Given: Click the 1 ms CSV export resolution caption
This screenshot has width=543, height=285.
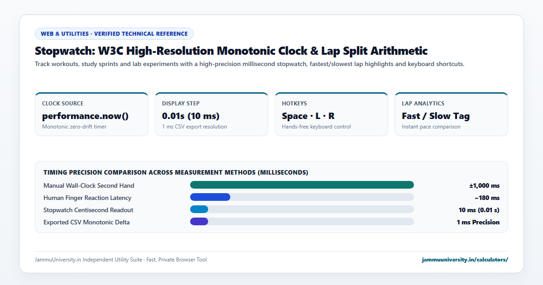Looking at the screenshot, I should tap(195, 127).
